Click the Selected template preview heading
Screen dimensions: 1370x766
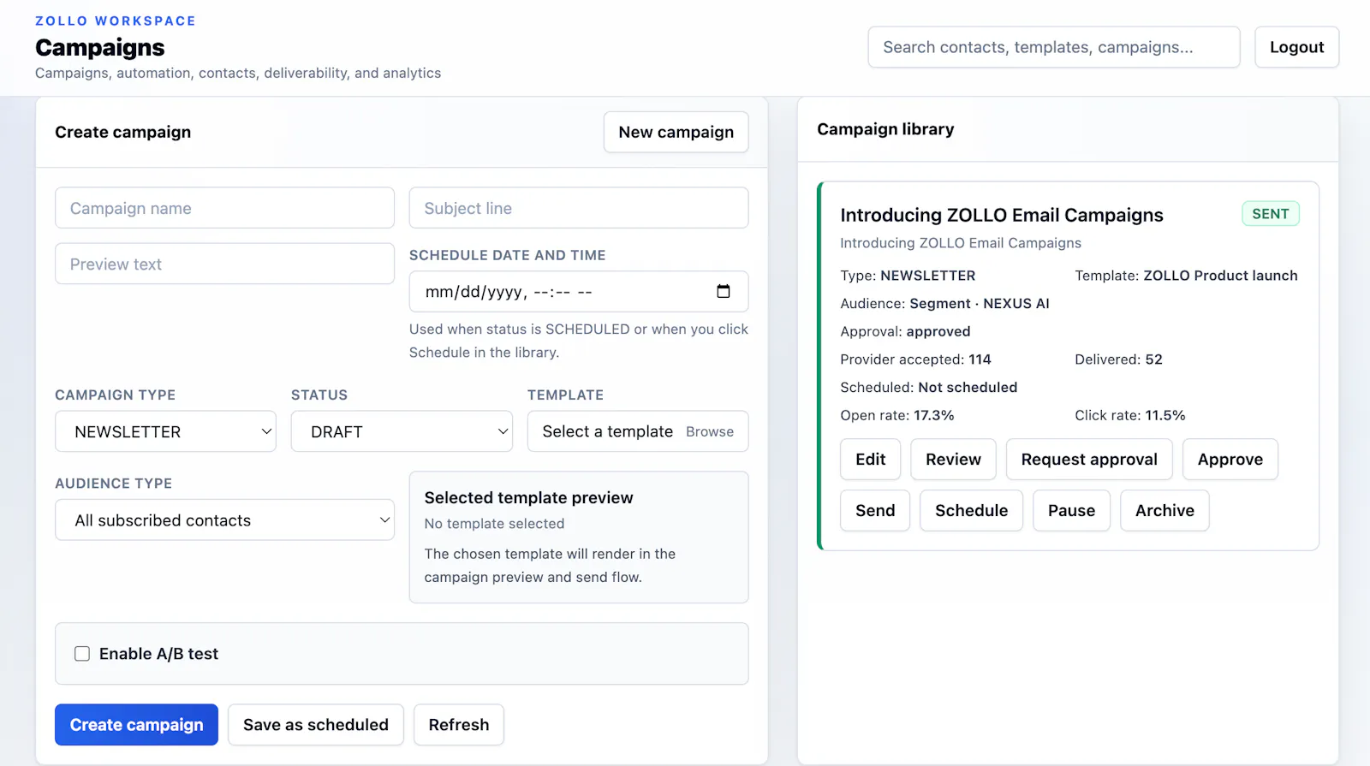click(x=528, y=498)
